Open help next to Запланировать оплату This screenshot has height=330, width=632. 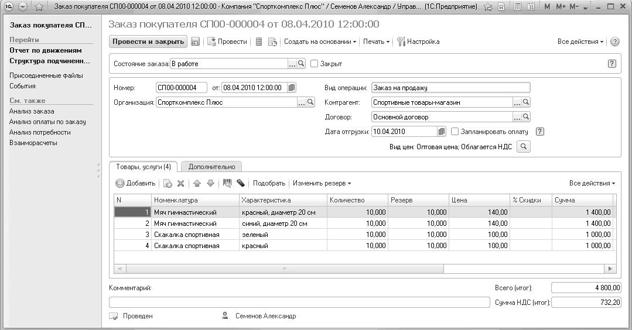540,132
